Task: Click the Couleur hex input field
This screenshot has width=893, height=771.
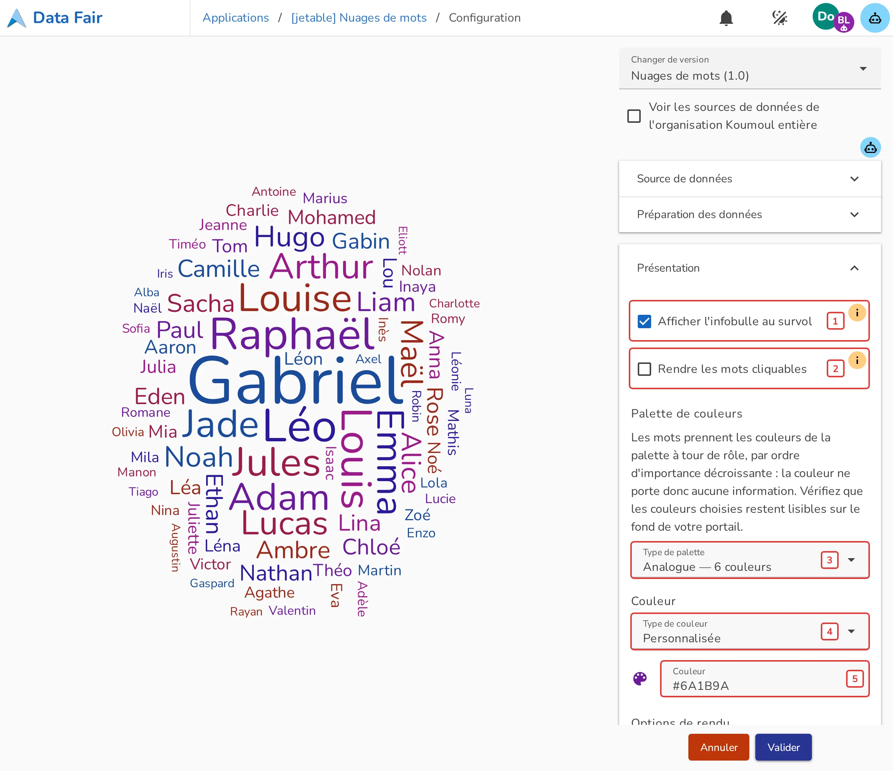Action: coord(764,679)
